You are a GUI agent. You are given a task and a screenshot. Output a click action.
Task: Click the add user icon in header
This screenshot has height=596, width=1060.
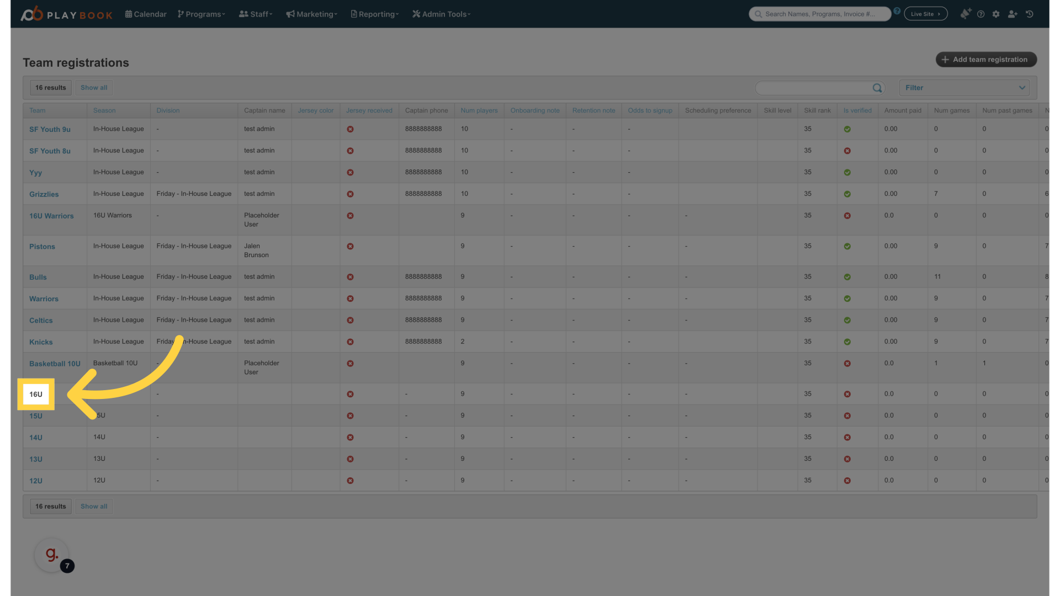tap(1013, 14)
